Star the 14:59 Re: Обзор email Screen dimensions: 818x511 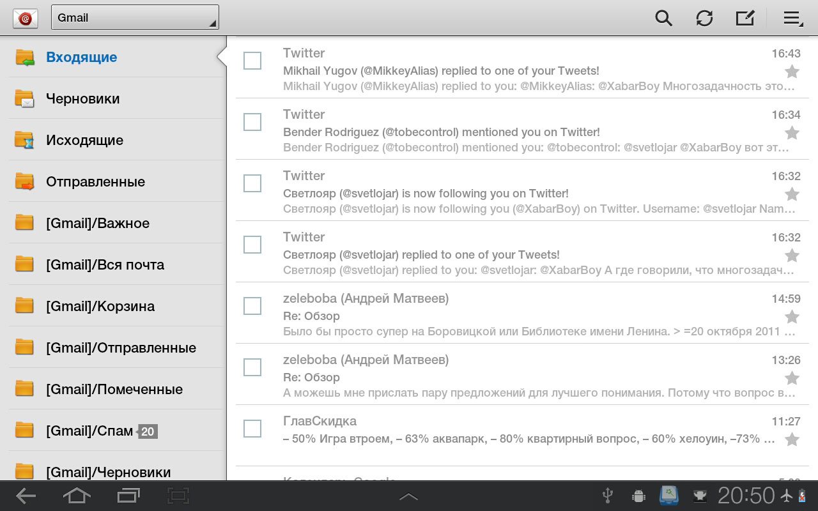pyautogui.click(x=792, y=316)
